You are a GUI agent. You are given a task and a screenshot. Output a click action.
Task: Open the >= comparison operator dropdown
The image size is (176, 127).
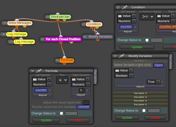coord(147,17)
